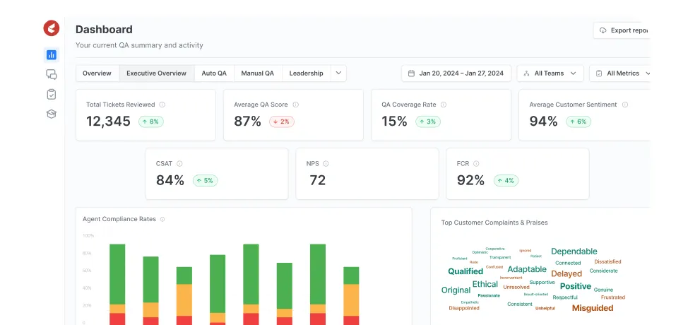Click the 8% increase badge on Total Tickets
This screenshot has height=325, width=688.
151,122
